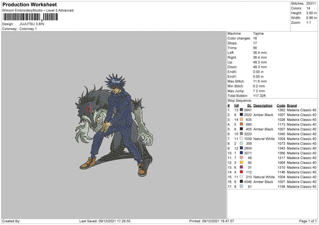Click the yellow swatch for stop 12
319x225 pixels.
coord(241,162)
